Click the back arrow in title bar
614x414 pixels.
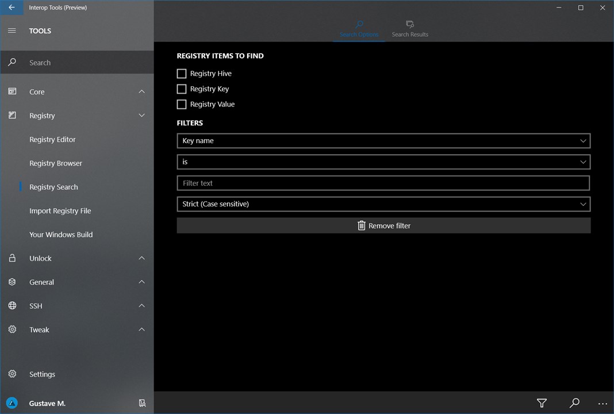click(11, 7)
